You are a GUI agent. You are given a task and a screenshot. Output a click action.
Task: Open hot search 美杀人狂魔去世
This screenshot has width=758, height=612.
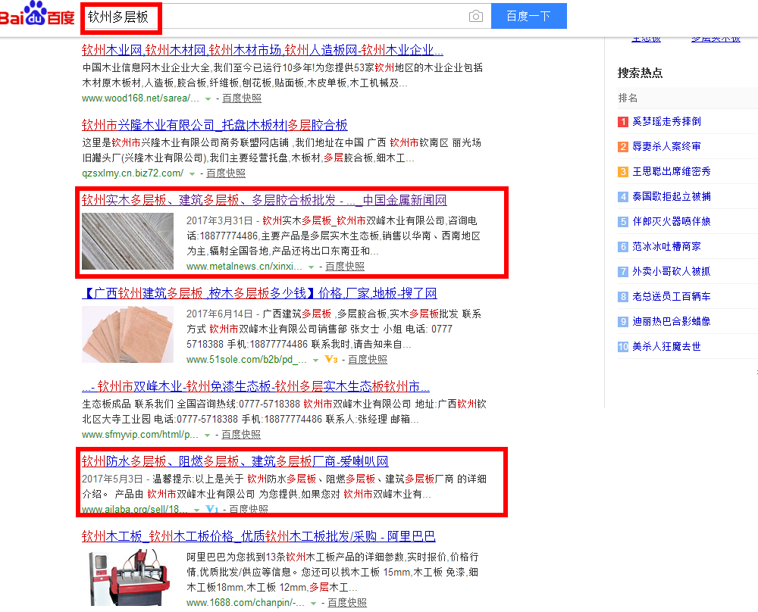pyautogui.click(x=666, y=347)
